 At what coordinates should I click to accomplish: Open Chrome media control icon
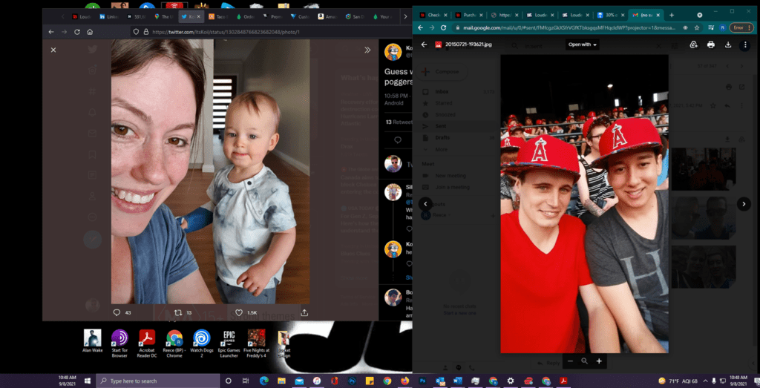click(711, 27)
